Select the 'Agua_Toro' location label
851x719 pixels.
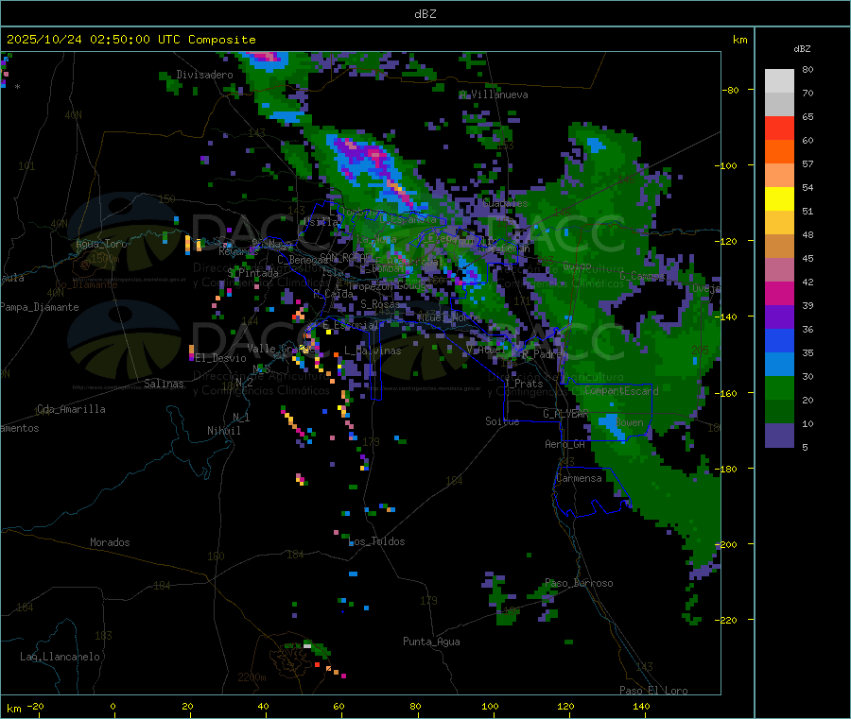click(x=101, y=244)
